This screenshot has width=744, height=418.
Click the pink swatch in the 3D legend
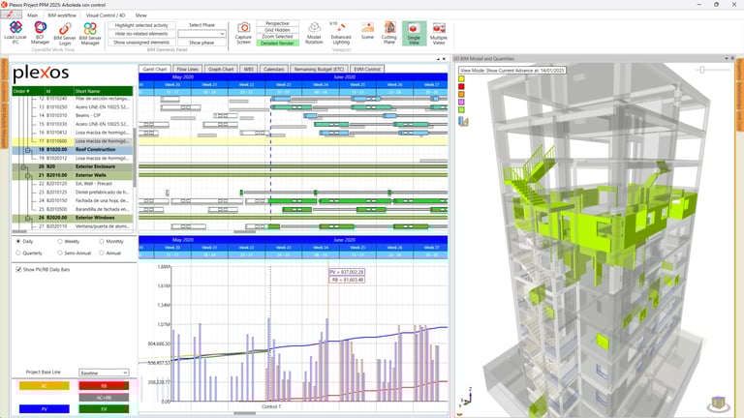pyautogui.click(x=461, y=102)
